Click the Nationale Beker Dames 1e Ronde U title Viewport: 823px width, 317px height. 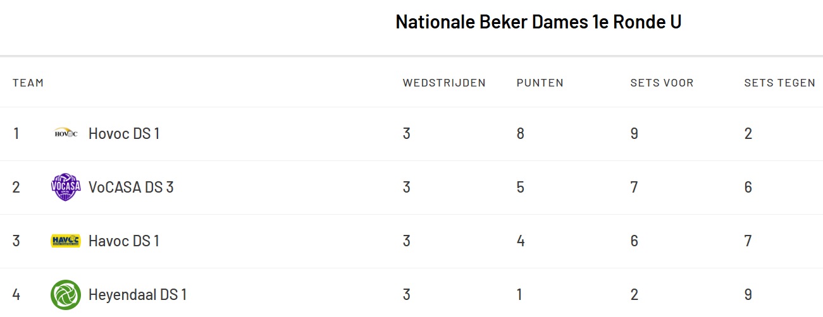coord(538,22)
